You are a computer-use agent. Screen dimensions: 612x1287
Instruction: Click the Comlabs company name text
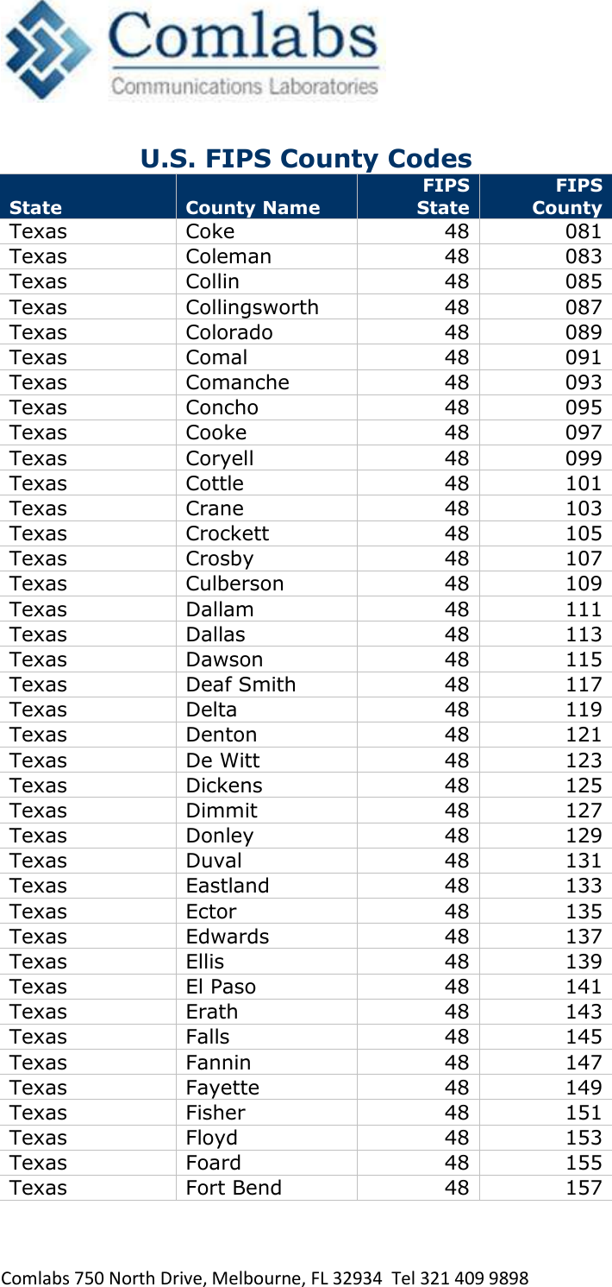(x=244, y=36)
